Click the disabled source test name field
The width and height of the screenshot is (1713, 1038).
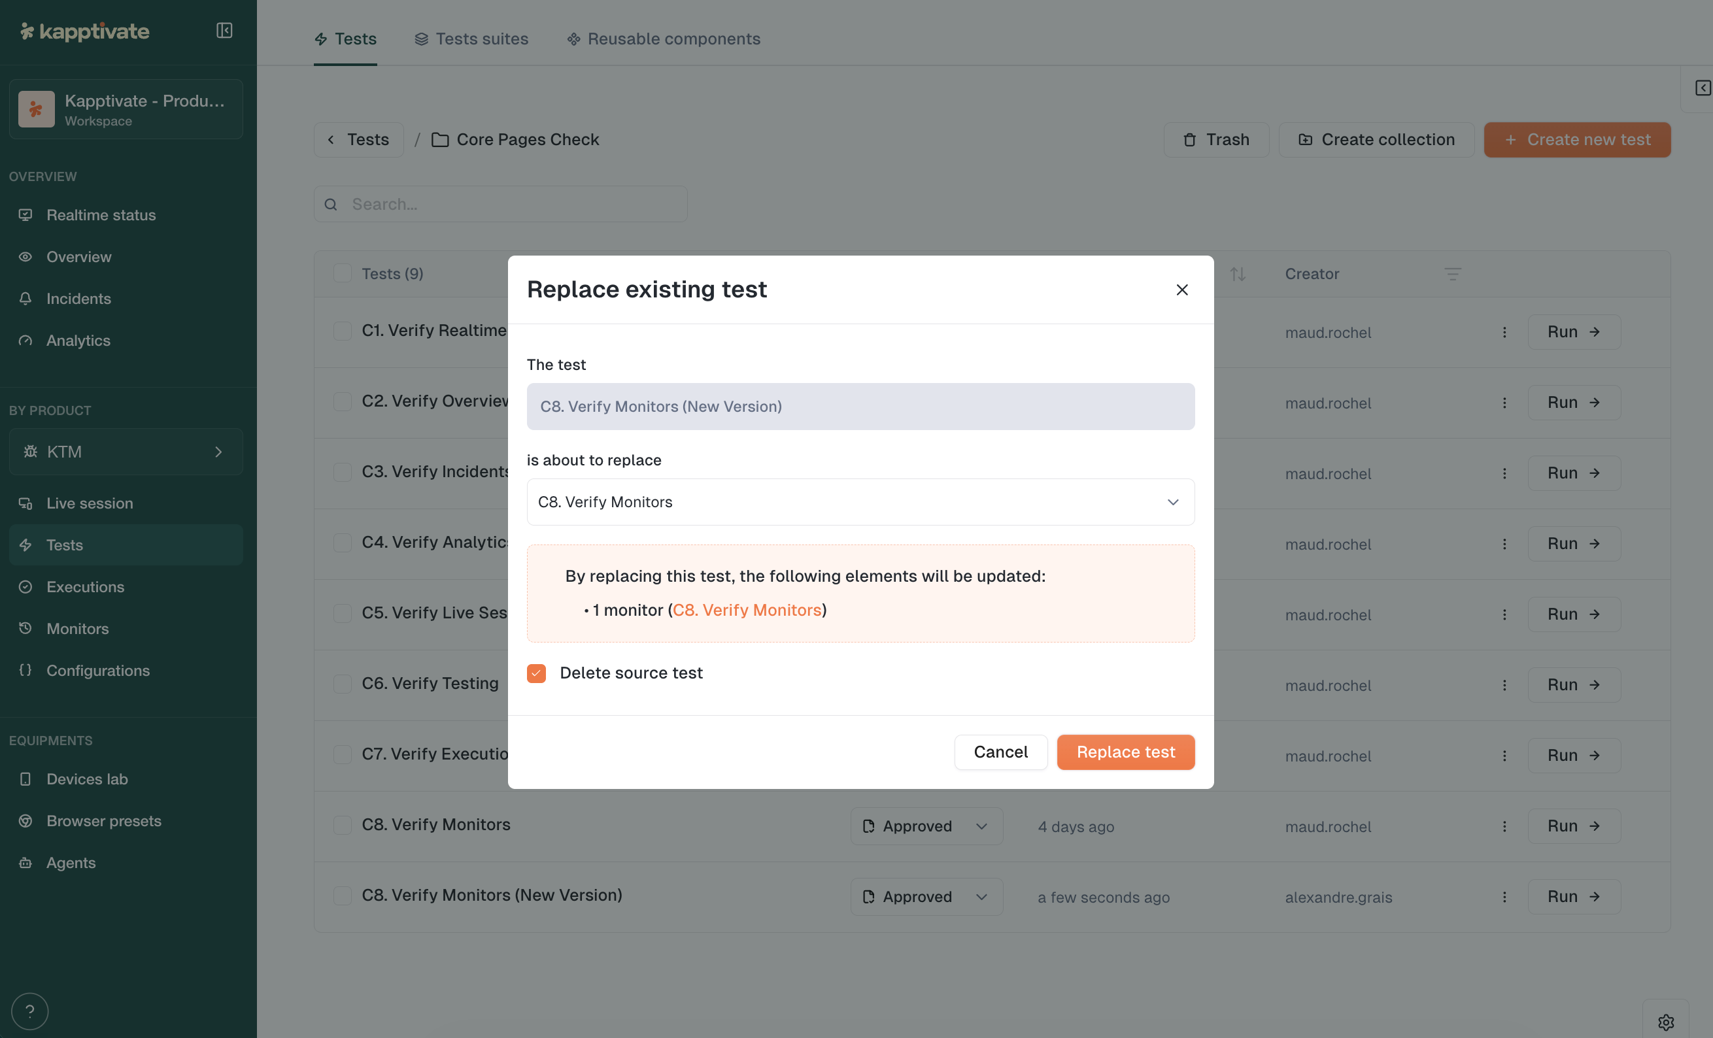[860, 407]
